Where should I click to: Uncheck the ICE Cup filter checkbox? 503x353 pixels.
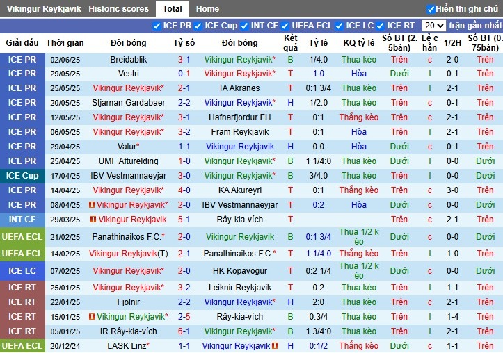click(198, 26)
